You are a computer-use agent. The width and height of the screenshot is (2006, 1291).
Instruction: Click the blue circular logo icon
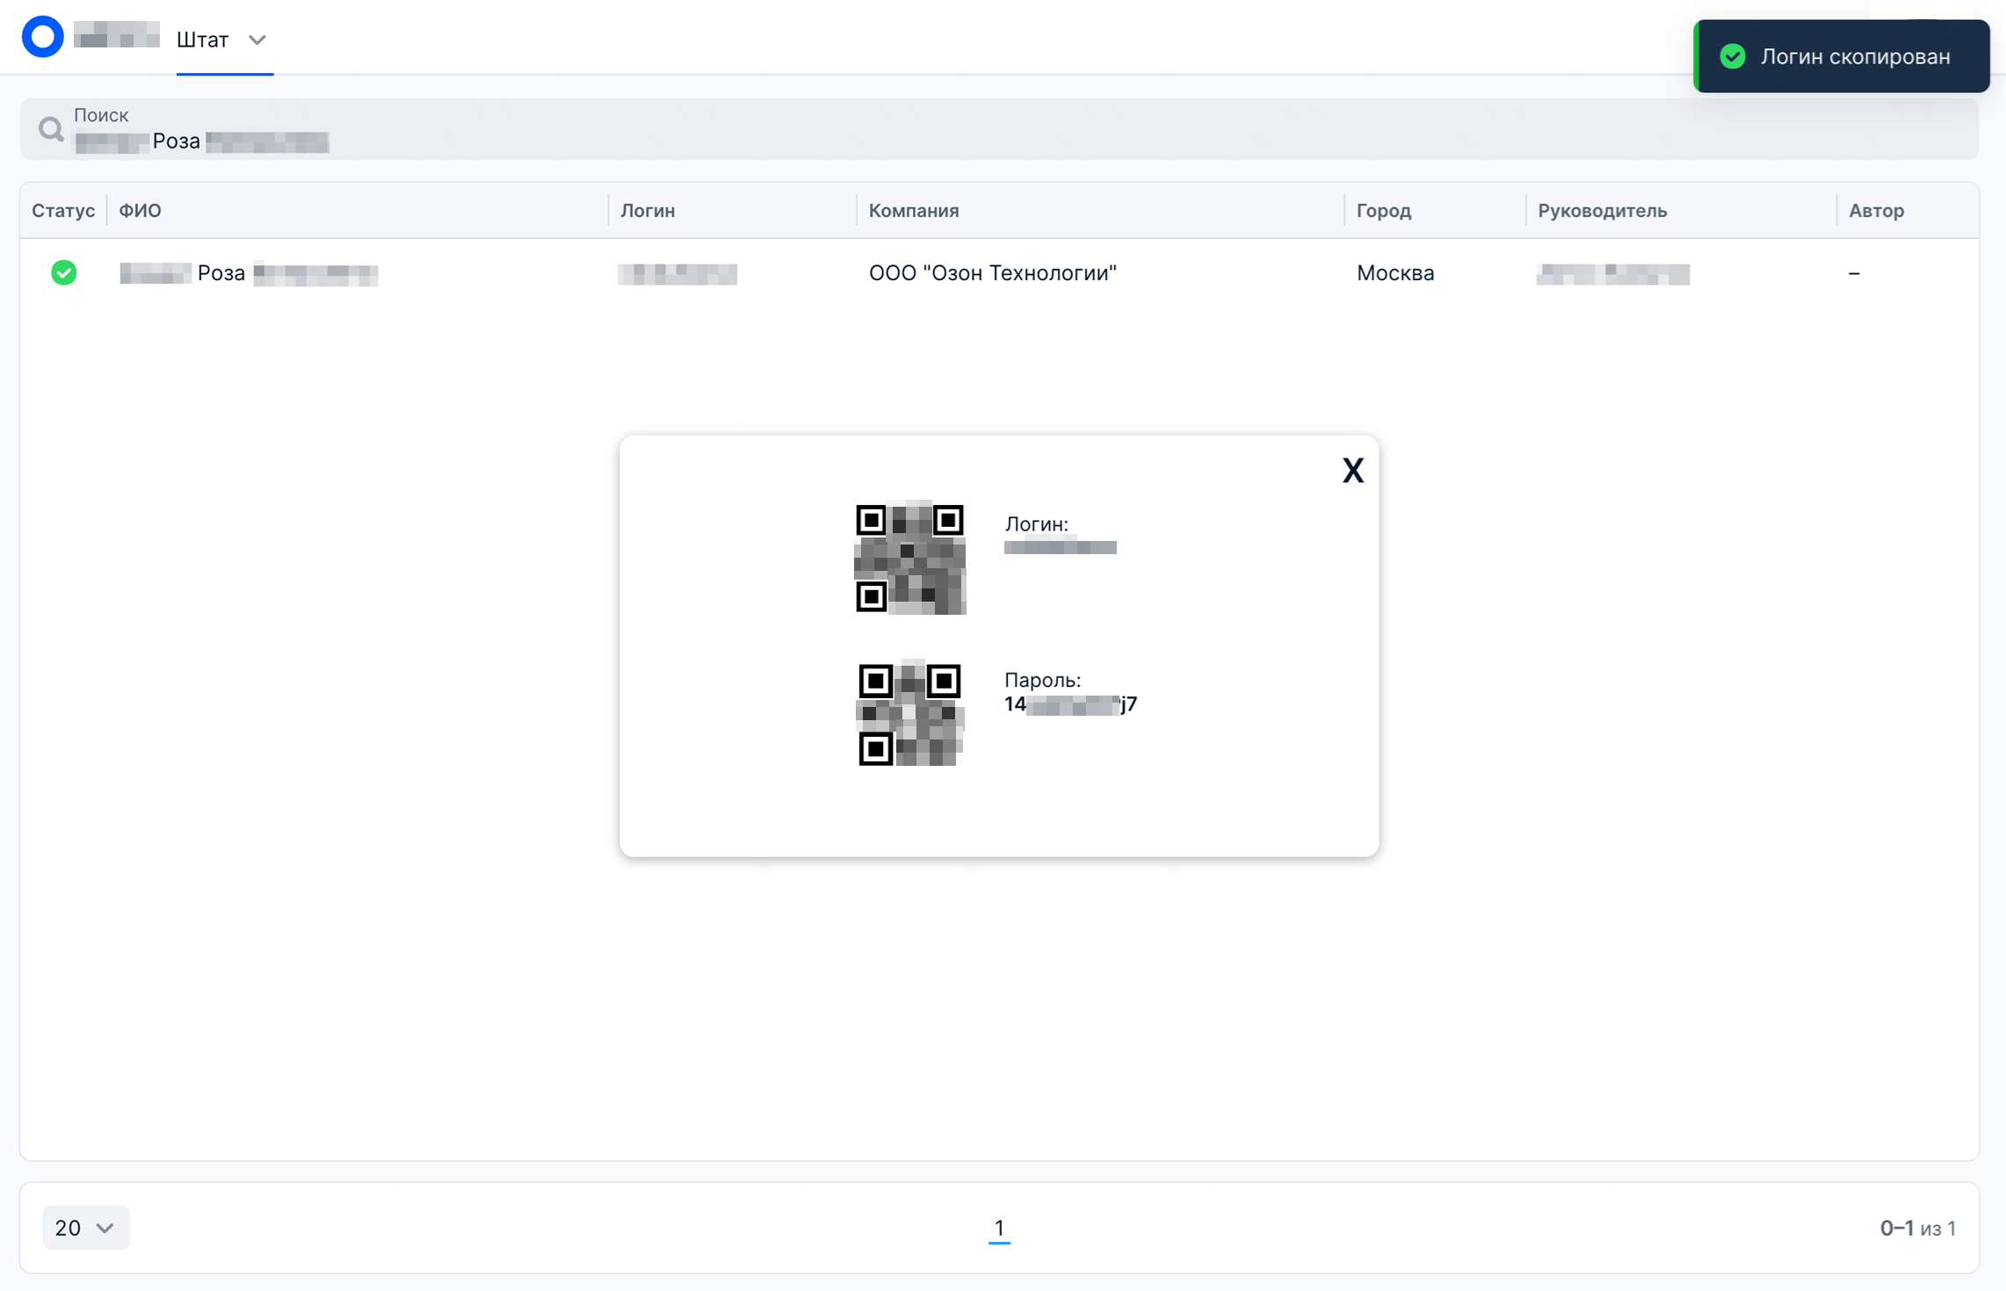41,36
